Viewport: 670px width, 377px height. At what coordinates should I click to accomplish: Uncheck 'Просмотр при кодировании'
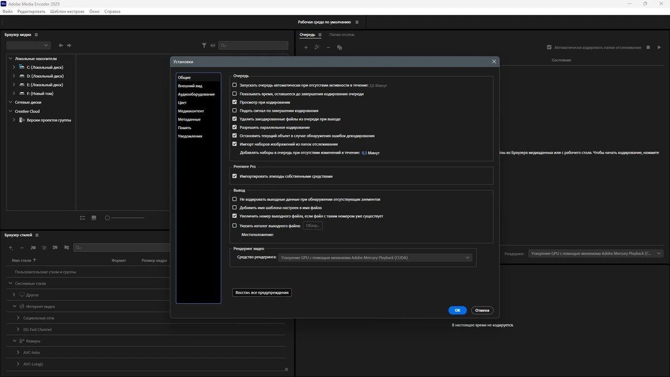[234, 102]
